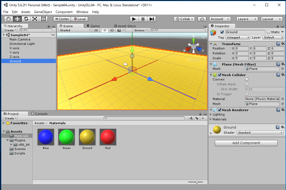Select the Scale tool icon

tap(35, 19)
